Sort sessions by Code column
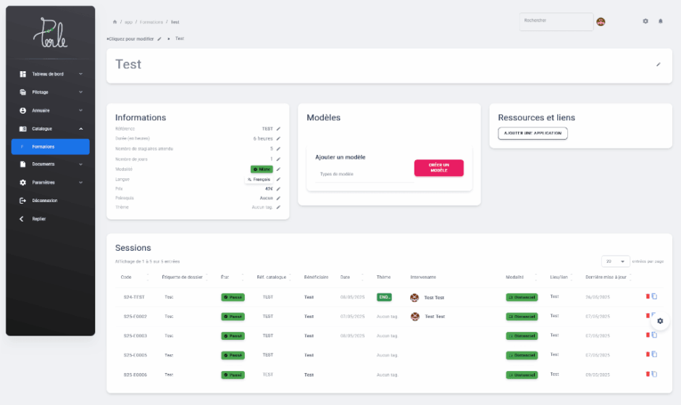Viewport: 681px width, 405px height. [135, 277]
